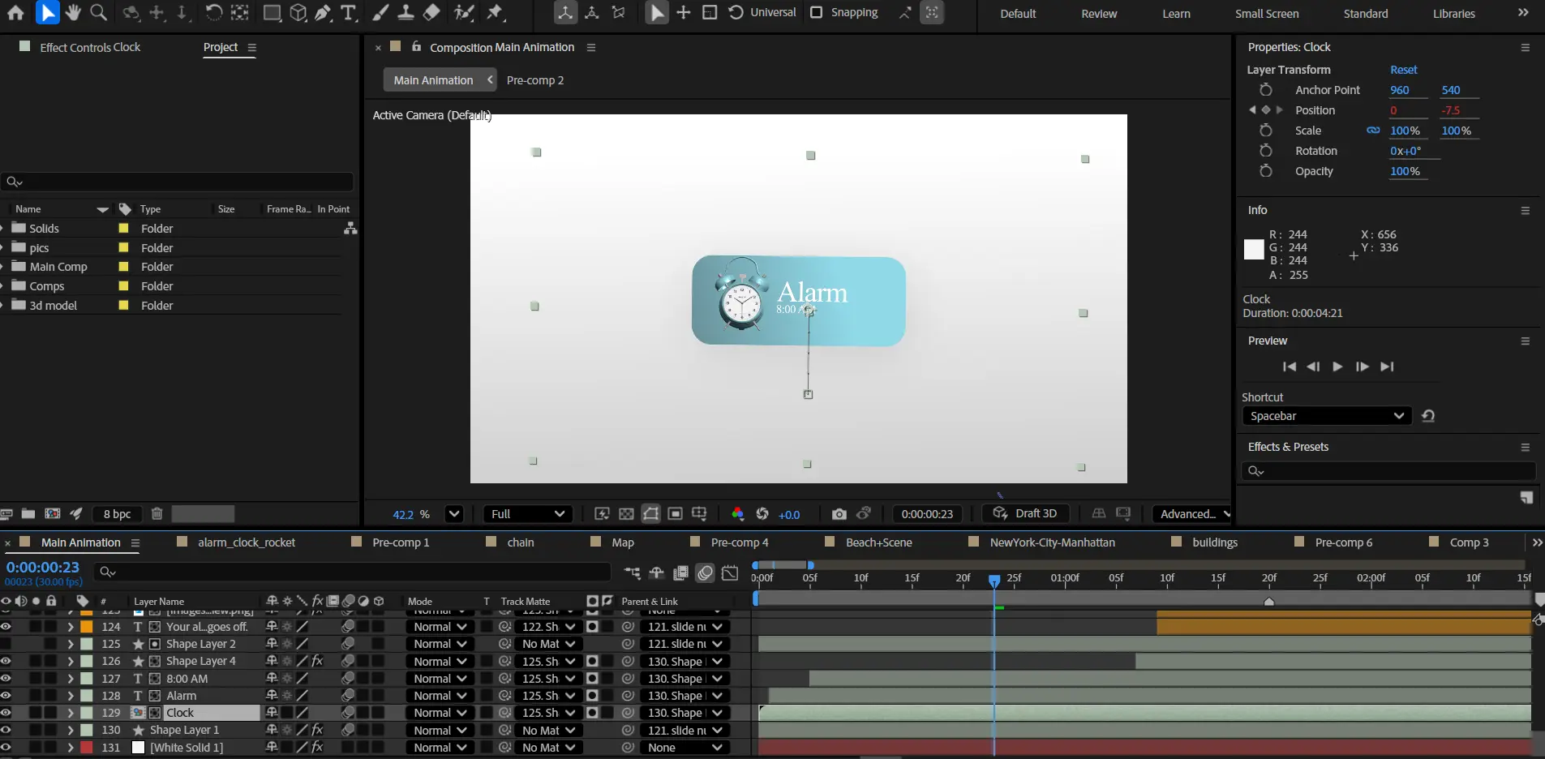Open the Review workspace

pos(1098,14)
